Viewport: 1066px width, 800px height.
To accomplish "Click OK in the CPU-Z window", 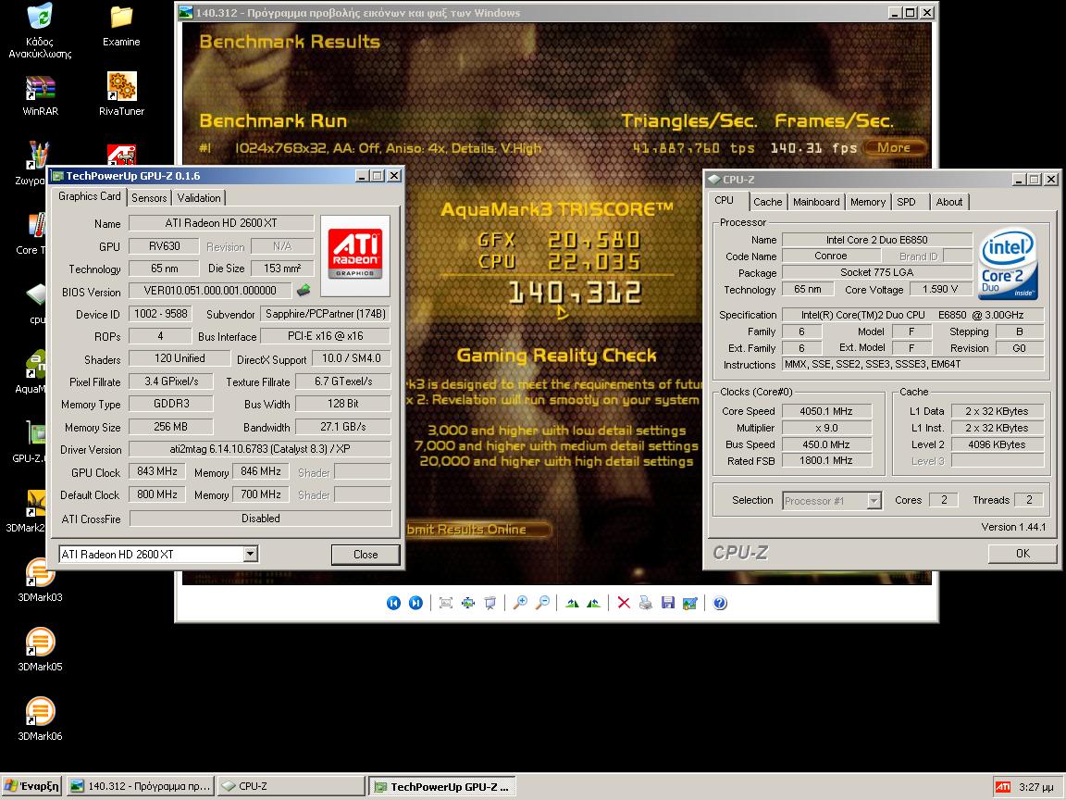I will 1023,553.
